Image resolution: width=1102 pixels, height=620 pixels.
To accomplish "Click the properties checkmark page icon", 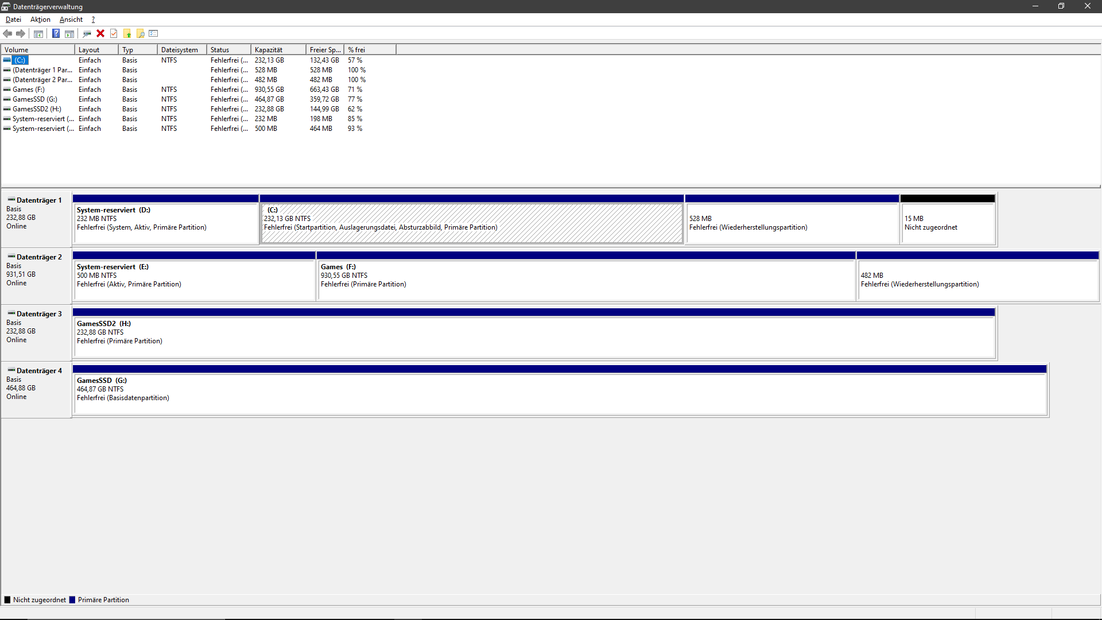I will pos(114,34).
